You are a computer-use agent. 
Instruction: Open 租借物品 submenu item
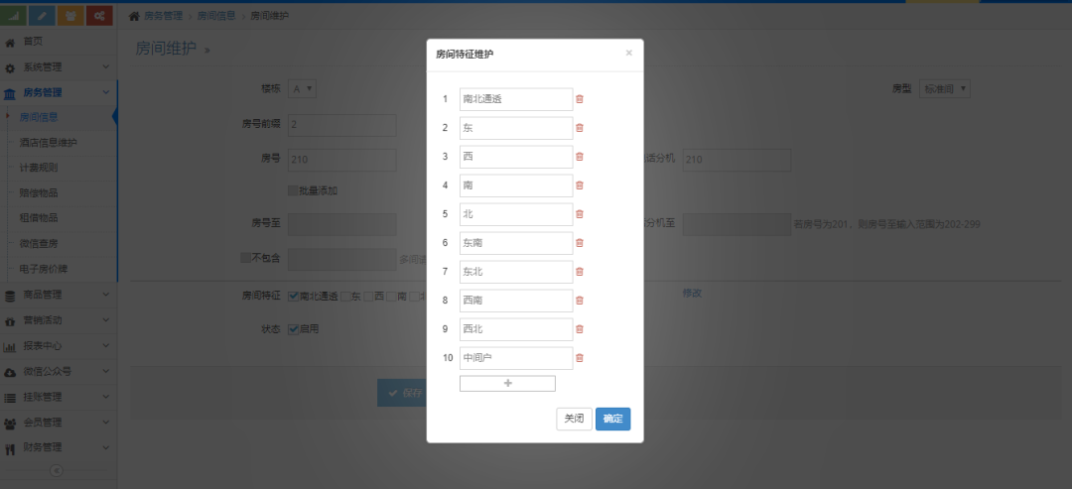[x=39, y=218]
